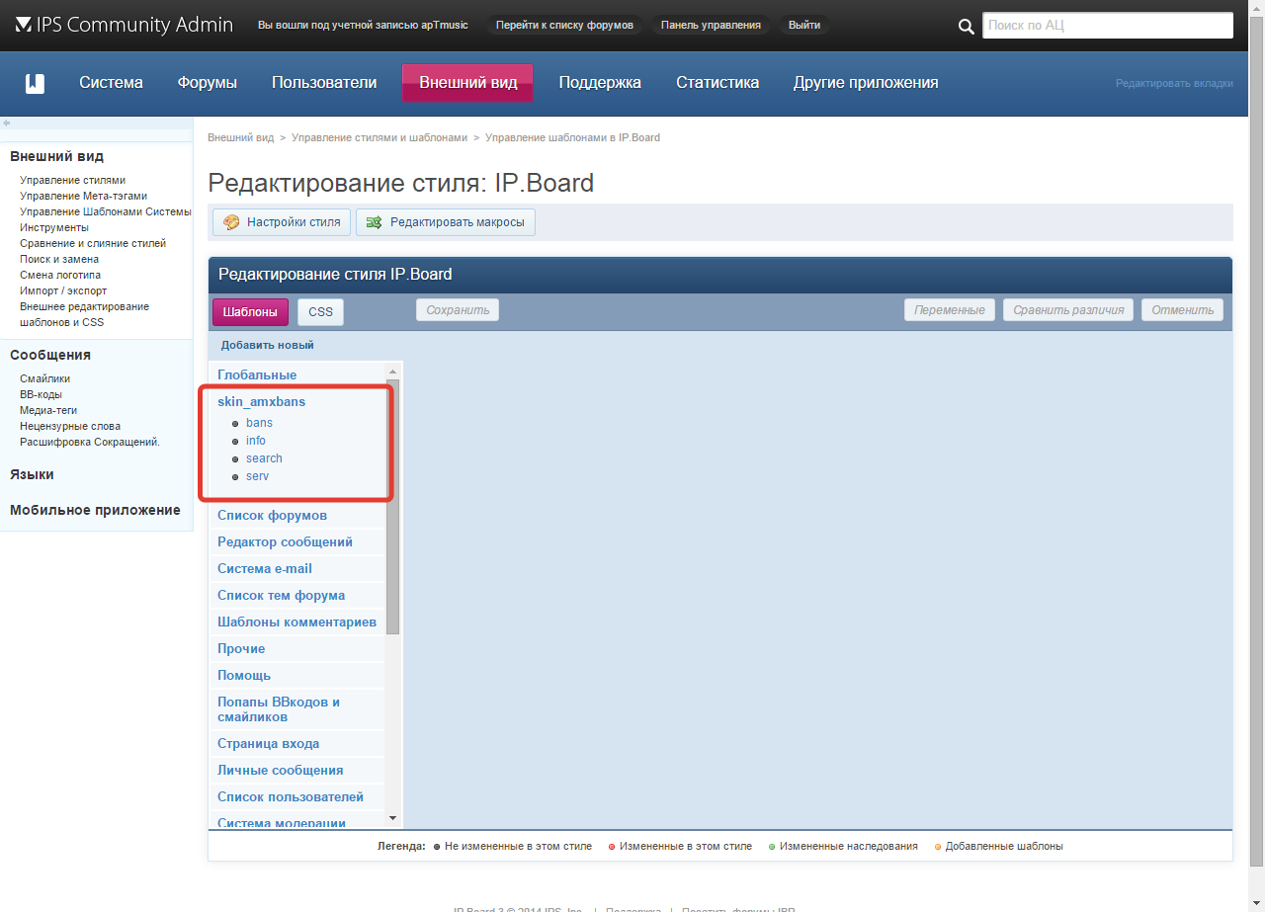This screenshot has width=1265, height=912.
Task: Open ВВ-коды in sidebar
Action: coord(41,394)
